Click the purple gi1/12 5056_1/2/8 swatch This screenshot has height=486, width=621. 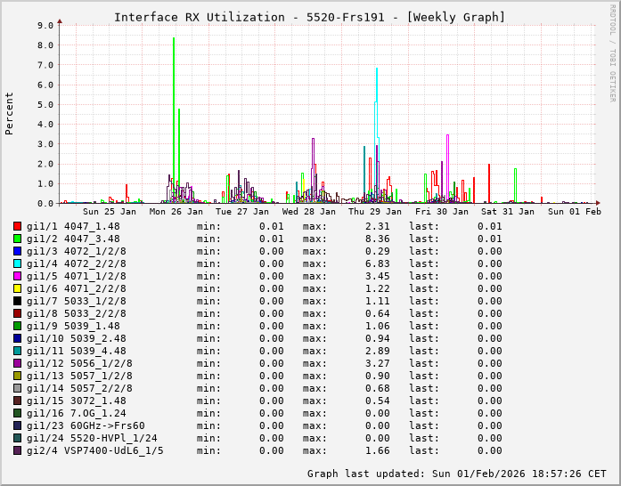tap(17, 363)
